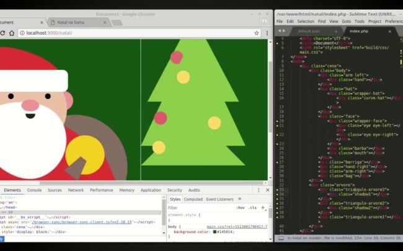Open the #145014 background-color swatch
Image resolution: width=403 pixels, height=251 pixels.
coord(215,232)
